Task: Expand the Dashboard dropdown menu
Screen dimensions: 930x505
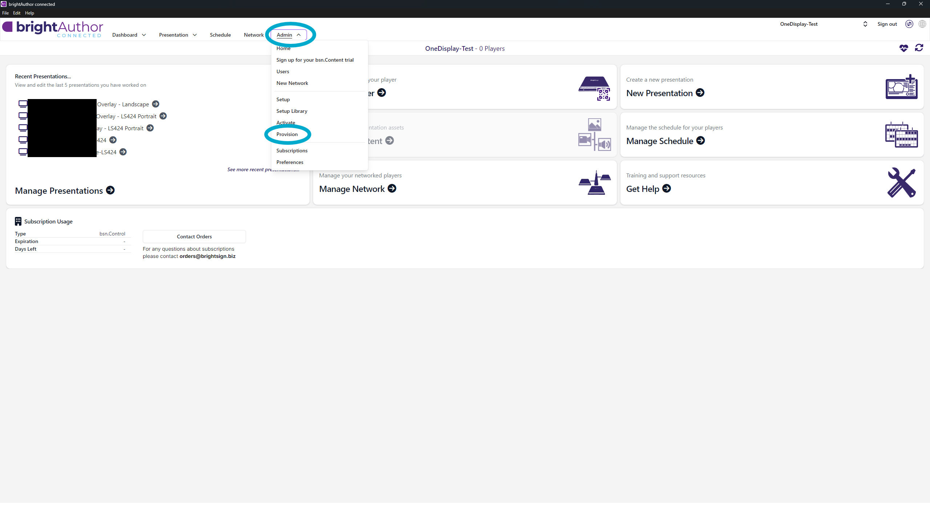Action: [x=129, y=35]
